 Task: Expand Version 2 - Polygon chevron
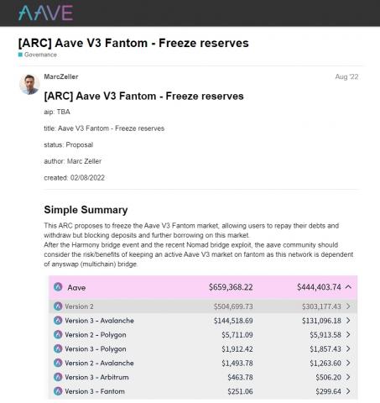coord(348,334)
